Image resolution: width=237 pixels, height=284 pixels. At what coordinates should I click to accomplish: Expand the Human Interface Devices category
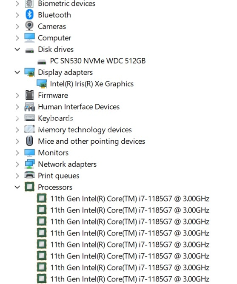coord(17,107)
